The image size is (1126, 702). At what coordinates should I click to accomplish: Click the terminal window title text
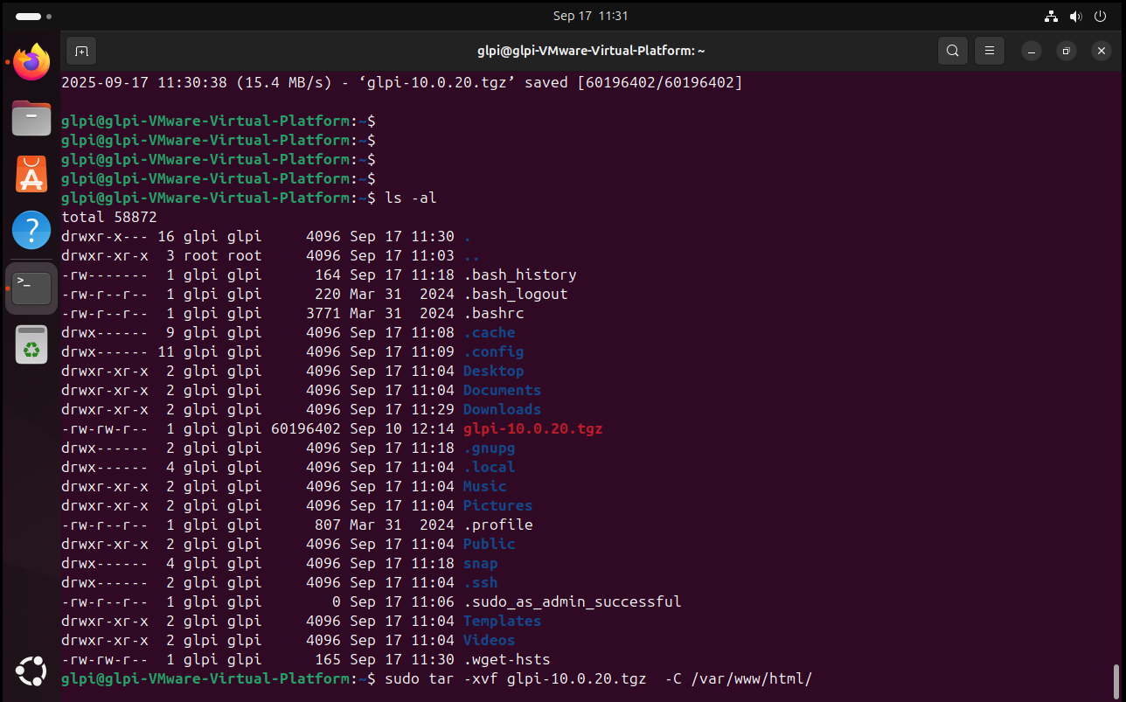coord(591,51)
